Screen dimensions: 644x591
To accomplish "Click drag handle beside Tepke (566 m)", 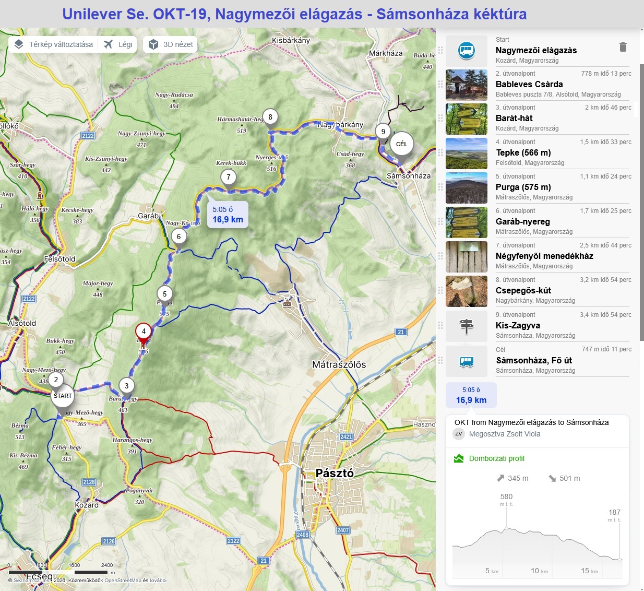I will tap(440, 152).
